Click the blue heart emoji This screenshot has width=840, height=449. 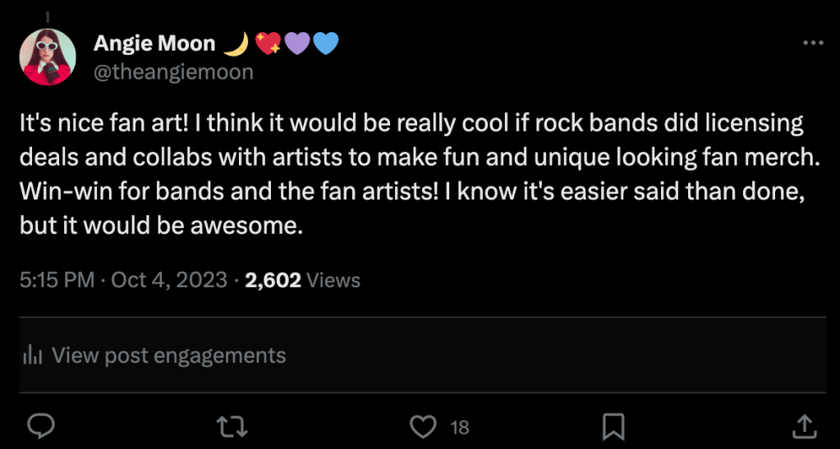coord(325,44)
